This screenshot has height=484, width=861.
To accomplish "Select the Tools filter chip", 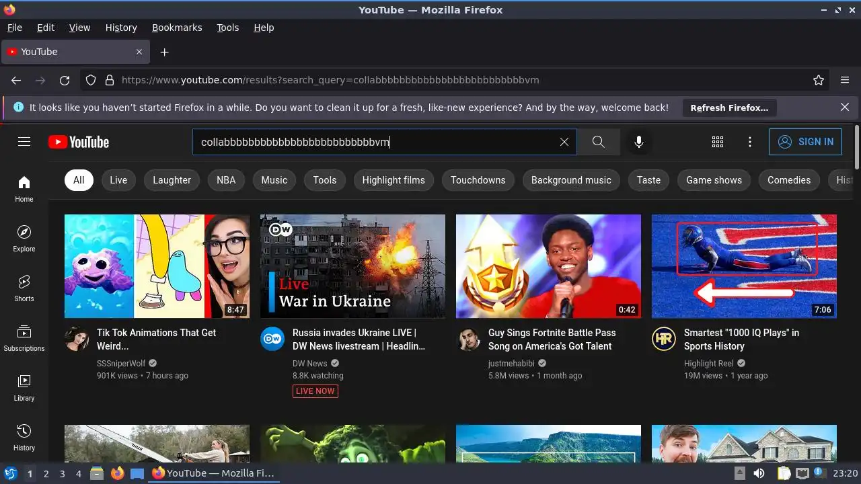I will click(325, 180).
